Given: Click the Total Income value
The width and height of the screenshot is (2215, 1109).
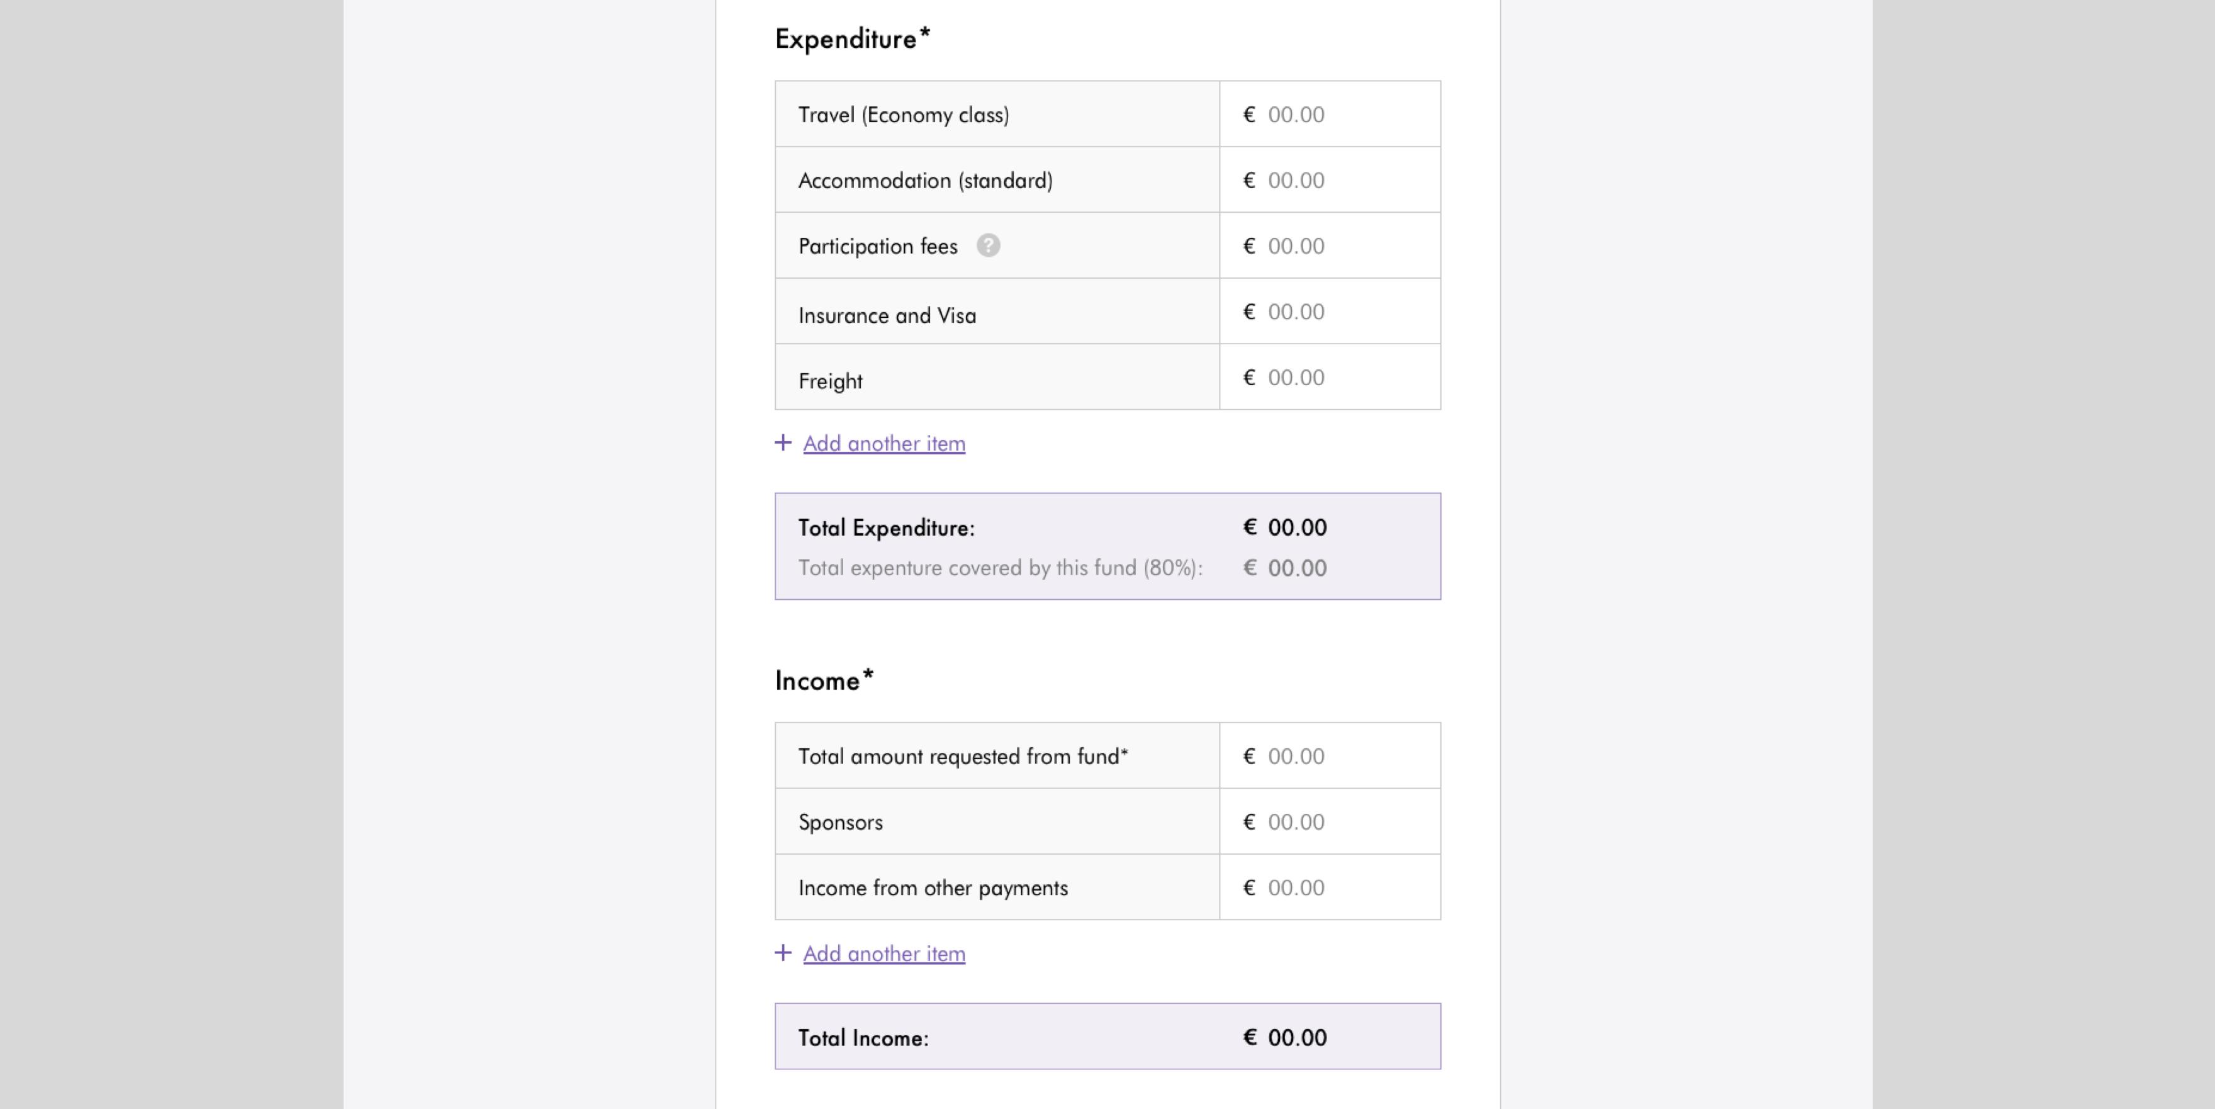Looking at the screenshot, I should point(1284,1038).
